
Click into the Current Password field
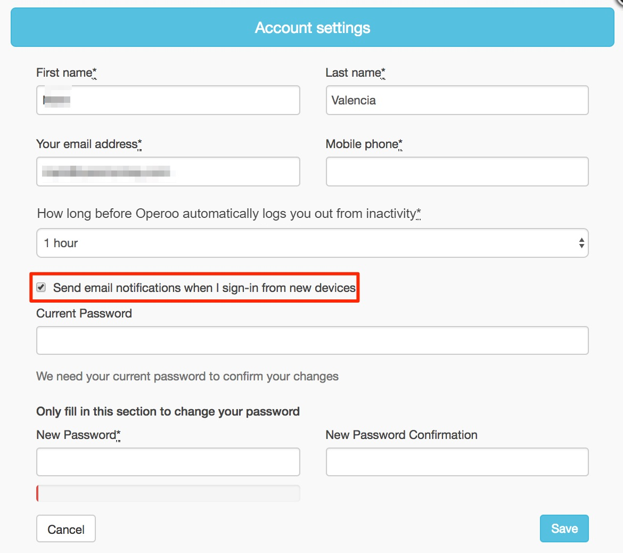pyautogui.click(x=312, y=340)
